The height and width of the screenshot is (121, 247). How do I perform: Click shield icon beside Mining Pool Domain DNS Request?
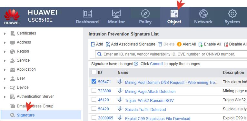(x=120, y=82)
